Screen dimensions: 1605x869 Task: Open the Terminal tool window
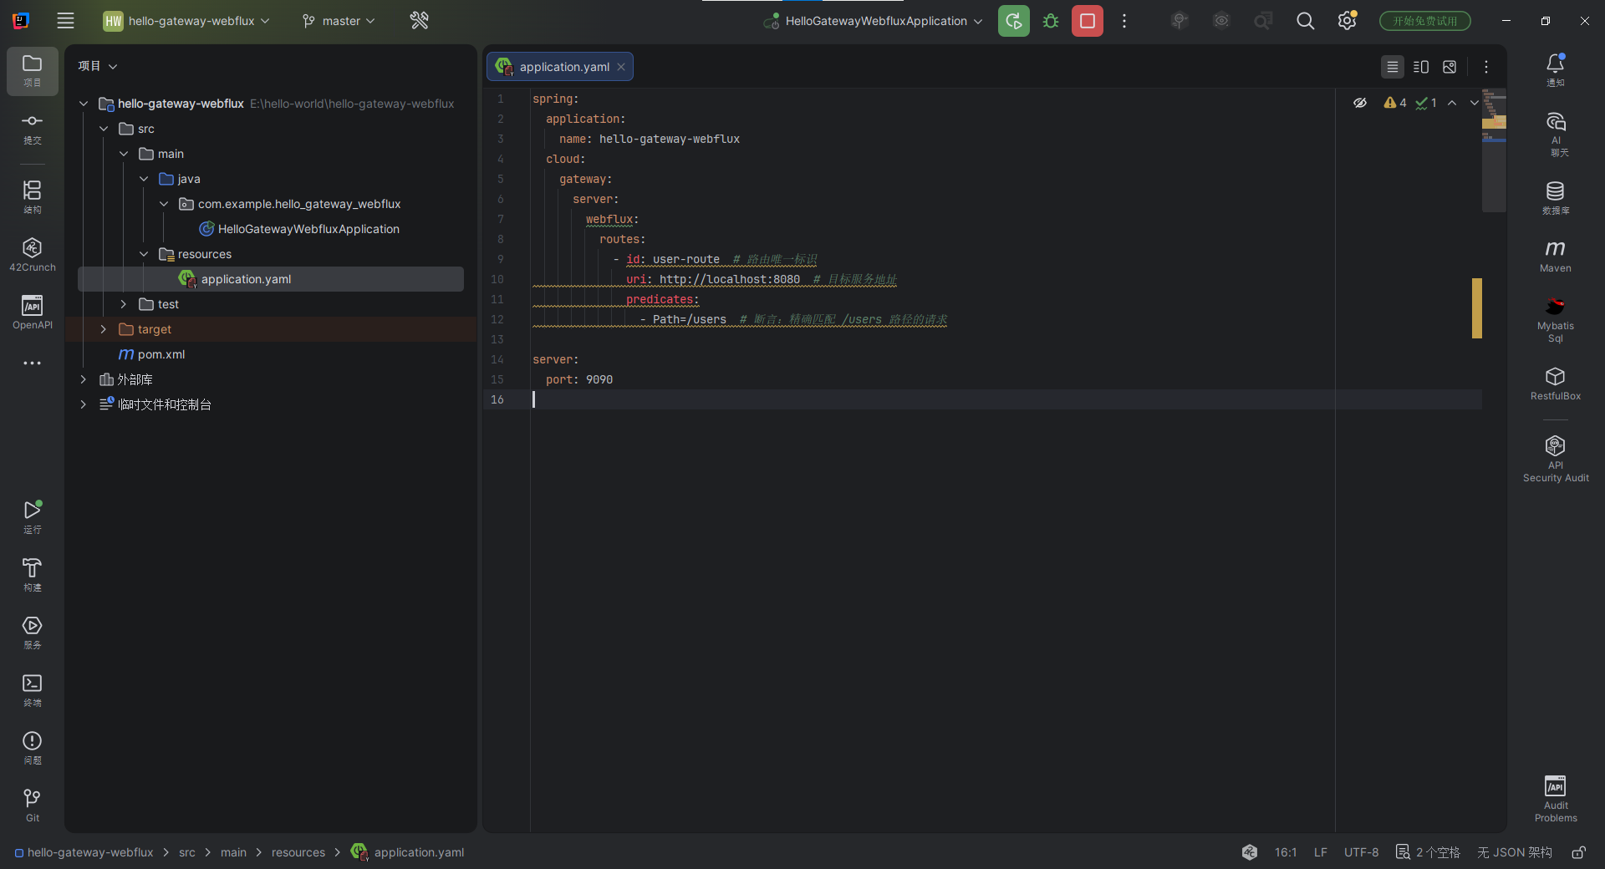(33, 690)
